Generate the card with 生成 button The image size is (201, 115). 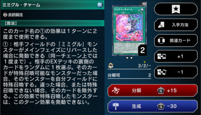click(152, 106)
